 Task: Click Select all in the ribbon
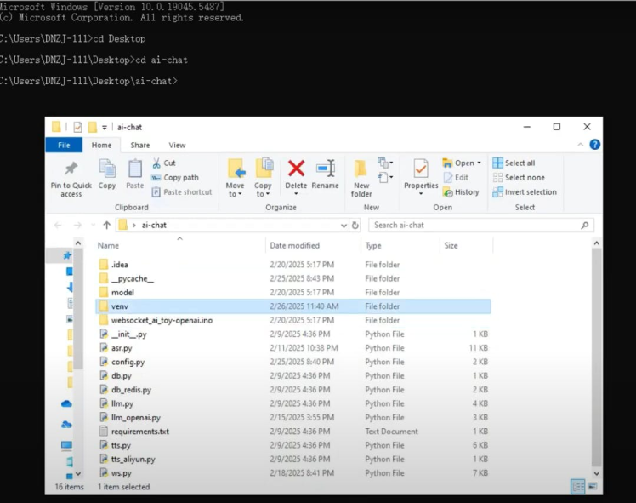pyautogui.click(x=519, y=163)
